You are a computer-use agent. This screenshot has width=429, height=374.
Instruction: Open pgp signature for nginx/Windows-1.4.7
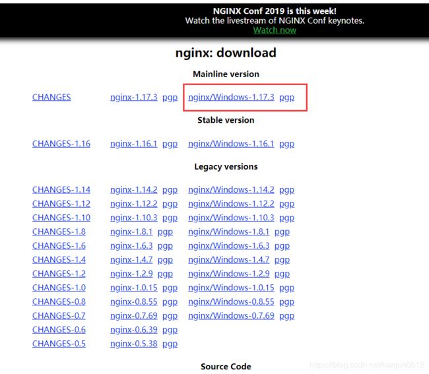point(282,260)
